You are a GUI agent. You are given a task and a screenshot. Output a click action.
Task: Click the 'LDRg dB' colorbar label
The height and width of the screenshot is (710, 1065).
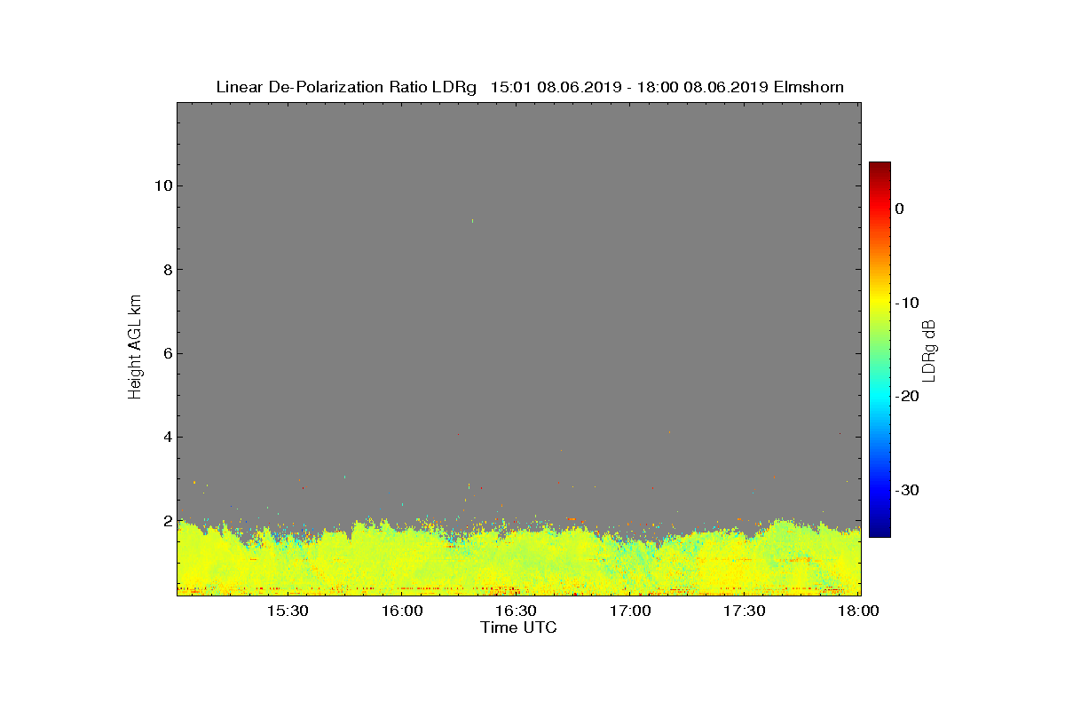coord(929,351)
